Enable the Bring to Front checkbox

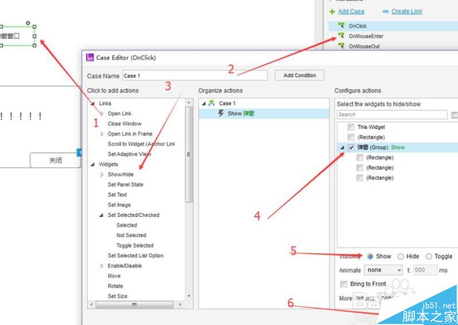(344, 284)
